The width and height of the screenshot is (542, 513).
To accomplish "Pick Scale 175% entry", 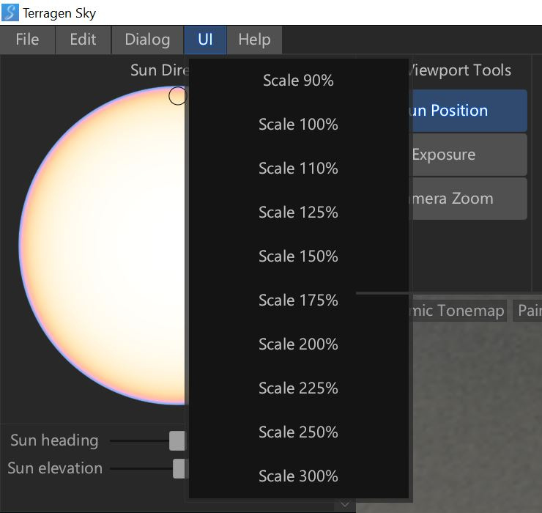I will click(x=298, y=300).
